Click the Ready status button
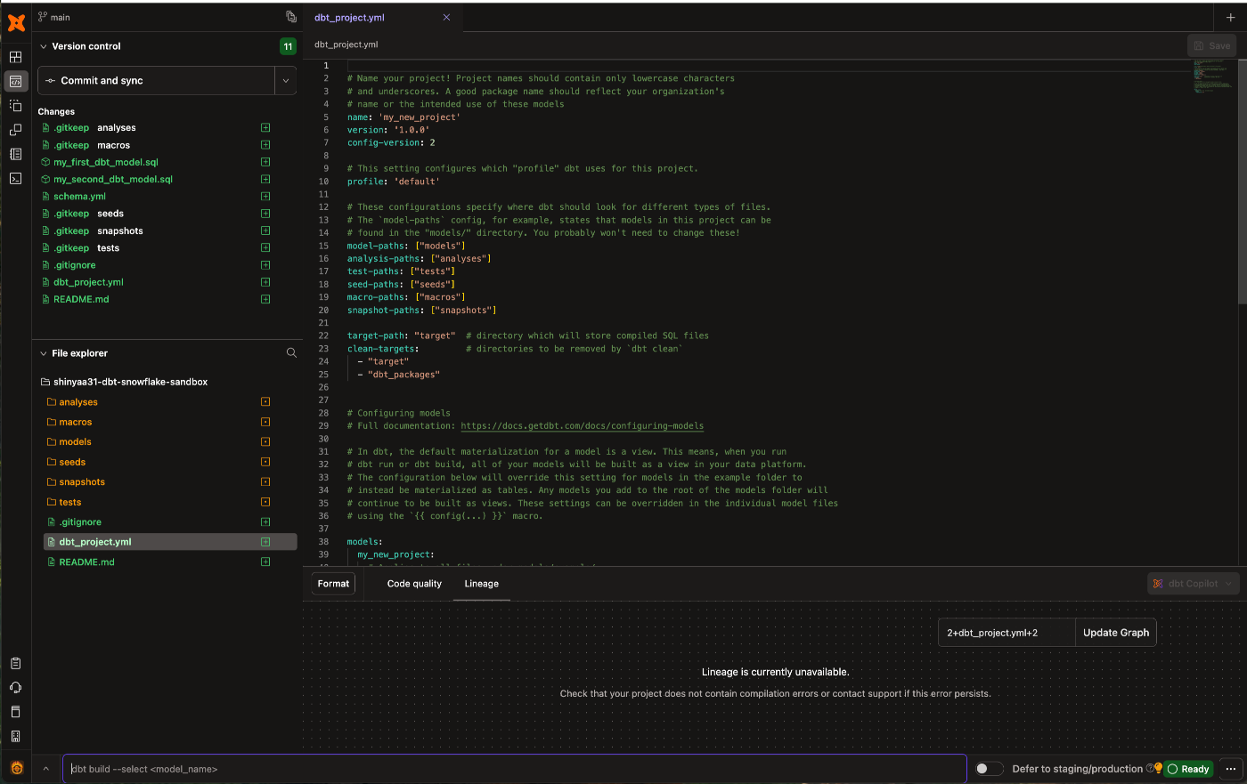The width and height of the screenshot is (1247, 784). pos(1188,769)
